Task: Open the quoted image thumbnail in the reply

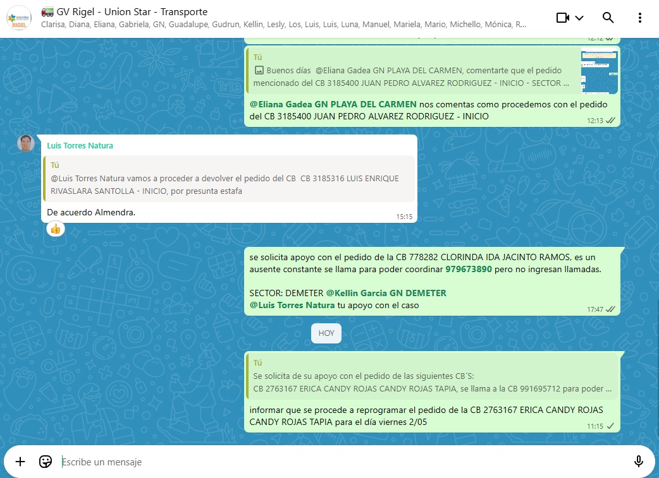Action: tap(600, 71)
